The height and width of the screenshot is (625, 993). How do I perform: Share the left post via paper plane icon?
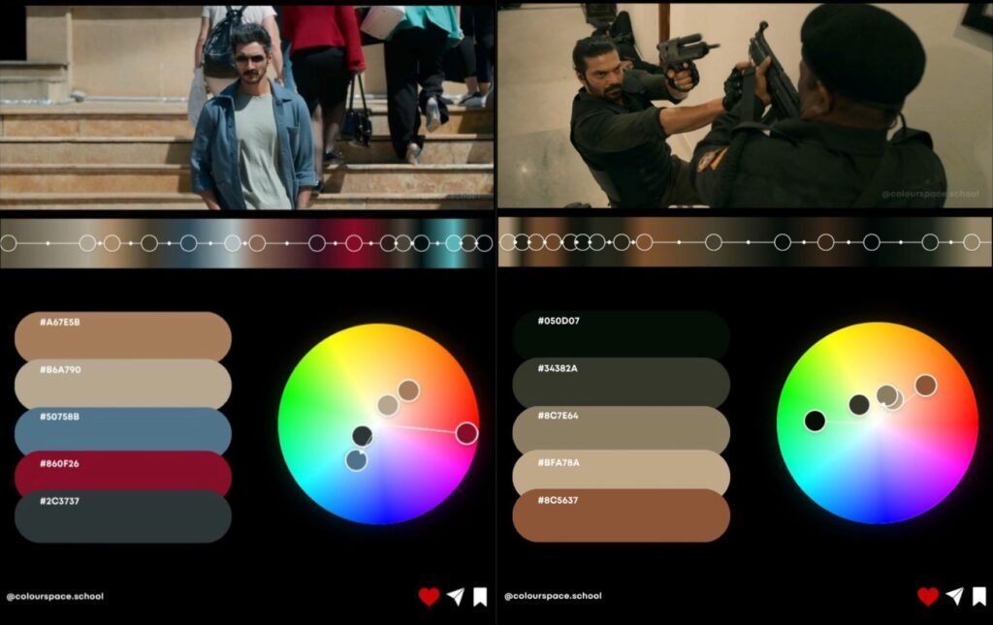(x=455, y=597)
